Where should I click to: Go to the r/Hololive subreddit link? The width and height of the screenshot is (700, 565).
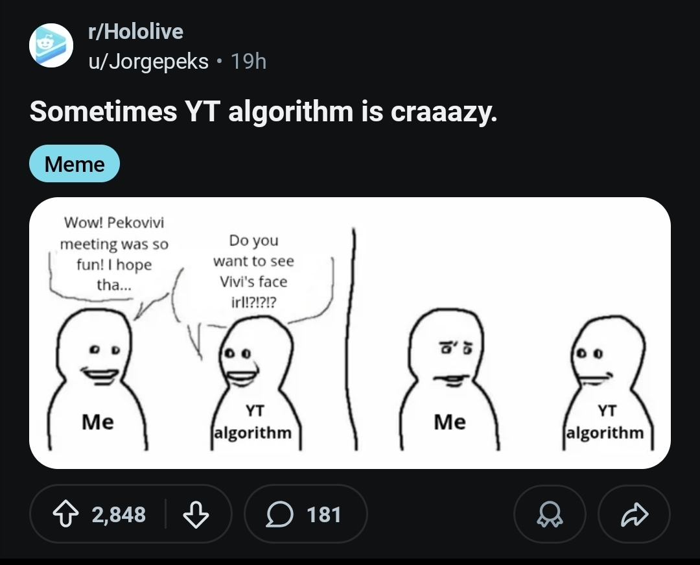(135, 32)
